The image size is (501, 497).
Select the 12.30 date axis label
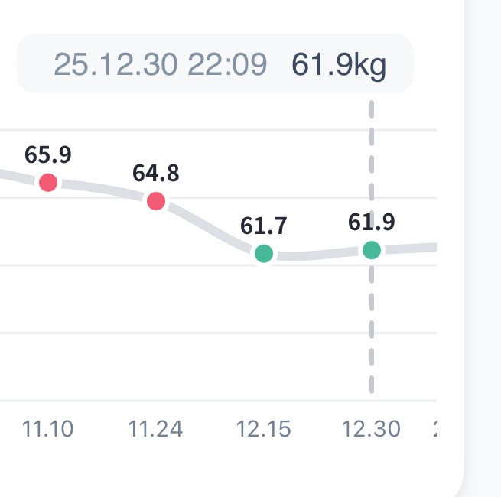pyautogui.click(x=372, y=430)
